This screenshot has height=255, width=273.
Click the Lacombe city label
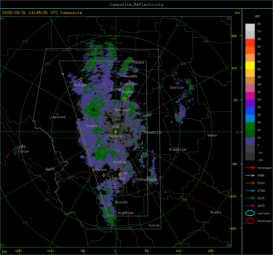point(131,76)
